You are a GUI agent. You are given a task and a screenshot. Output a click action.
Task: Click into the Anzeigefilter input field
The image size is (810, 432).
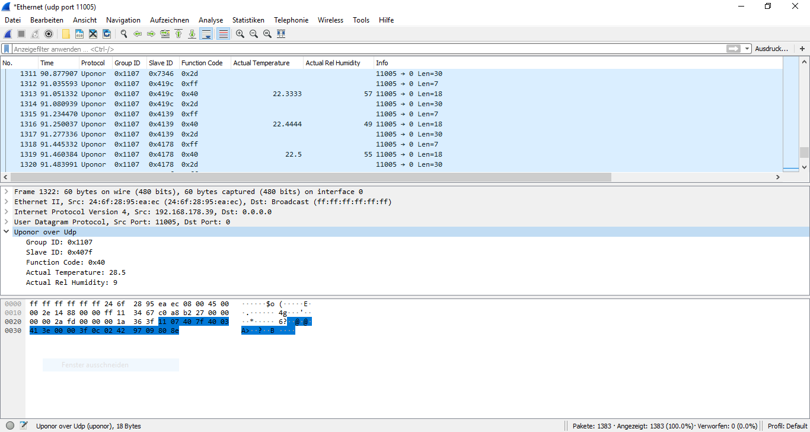(x=368, y=49)
